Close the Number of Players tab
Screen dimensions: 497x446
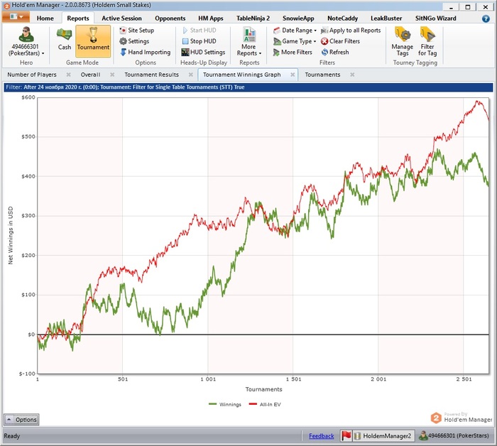[68, 75]
